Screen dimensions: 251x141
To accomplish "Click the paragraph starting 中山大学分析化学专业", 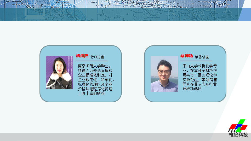I will pos(200,77).
